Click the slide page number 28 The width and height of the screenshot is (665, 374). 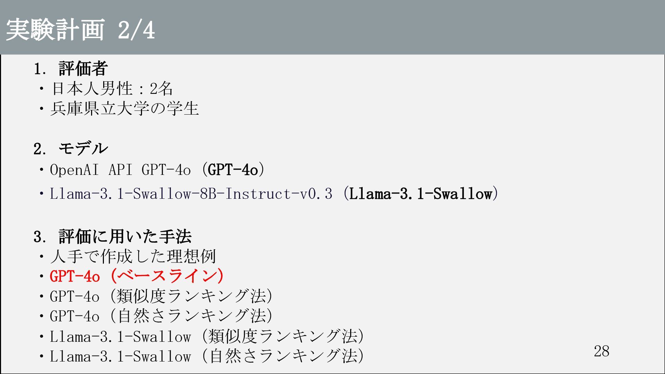(x=602, y=351)
